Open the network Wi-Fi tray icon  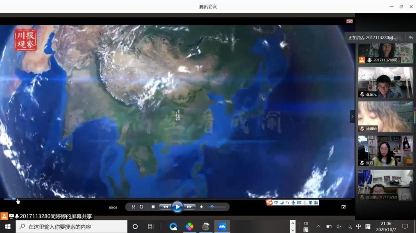point(350,227)
